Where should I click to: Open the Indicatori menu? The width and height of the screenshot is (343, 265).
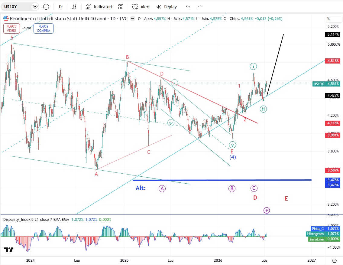(99, 7)
